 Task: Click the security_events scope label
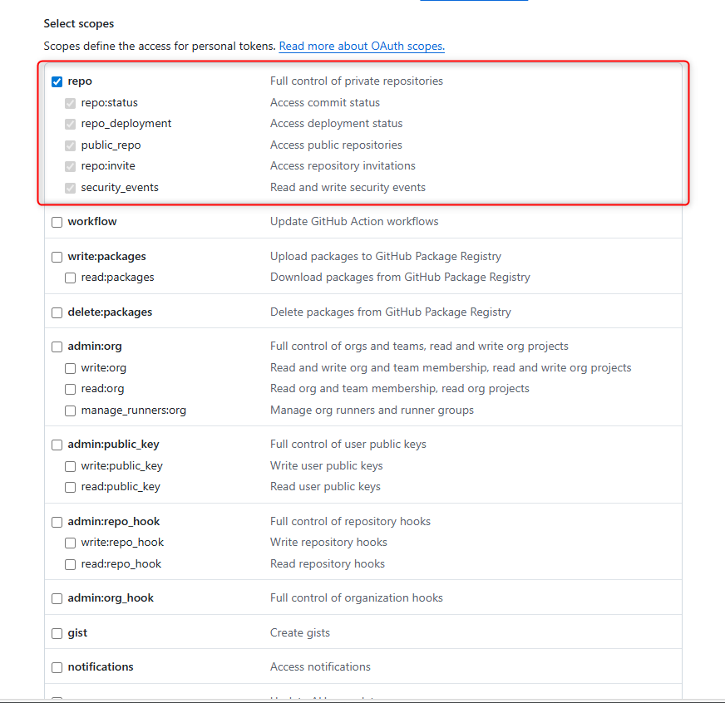(x=120, y=188)
